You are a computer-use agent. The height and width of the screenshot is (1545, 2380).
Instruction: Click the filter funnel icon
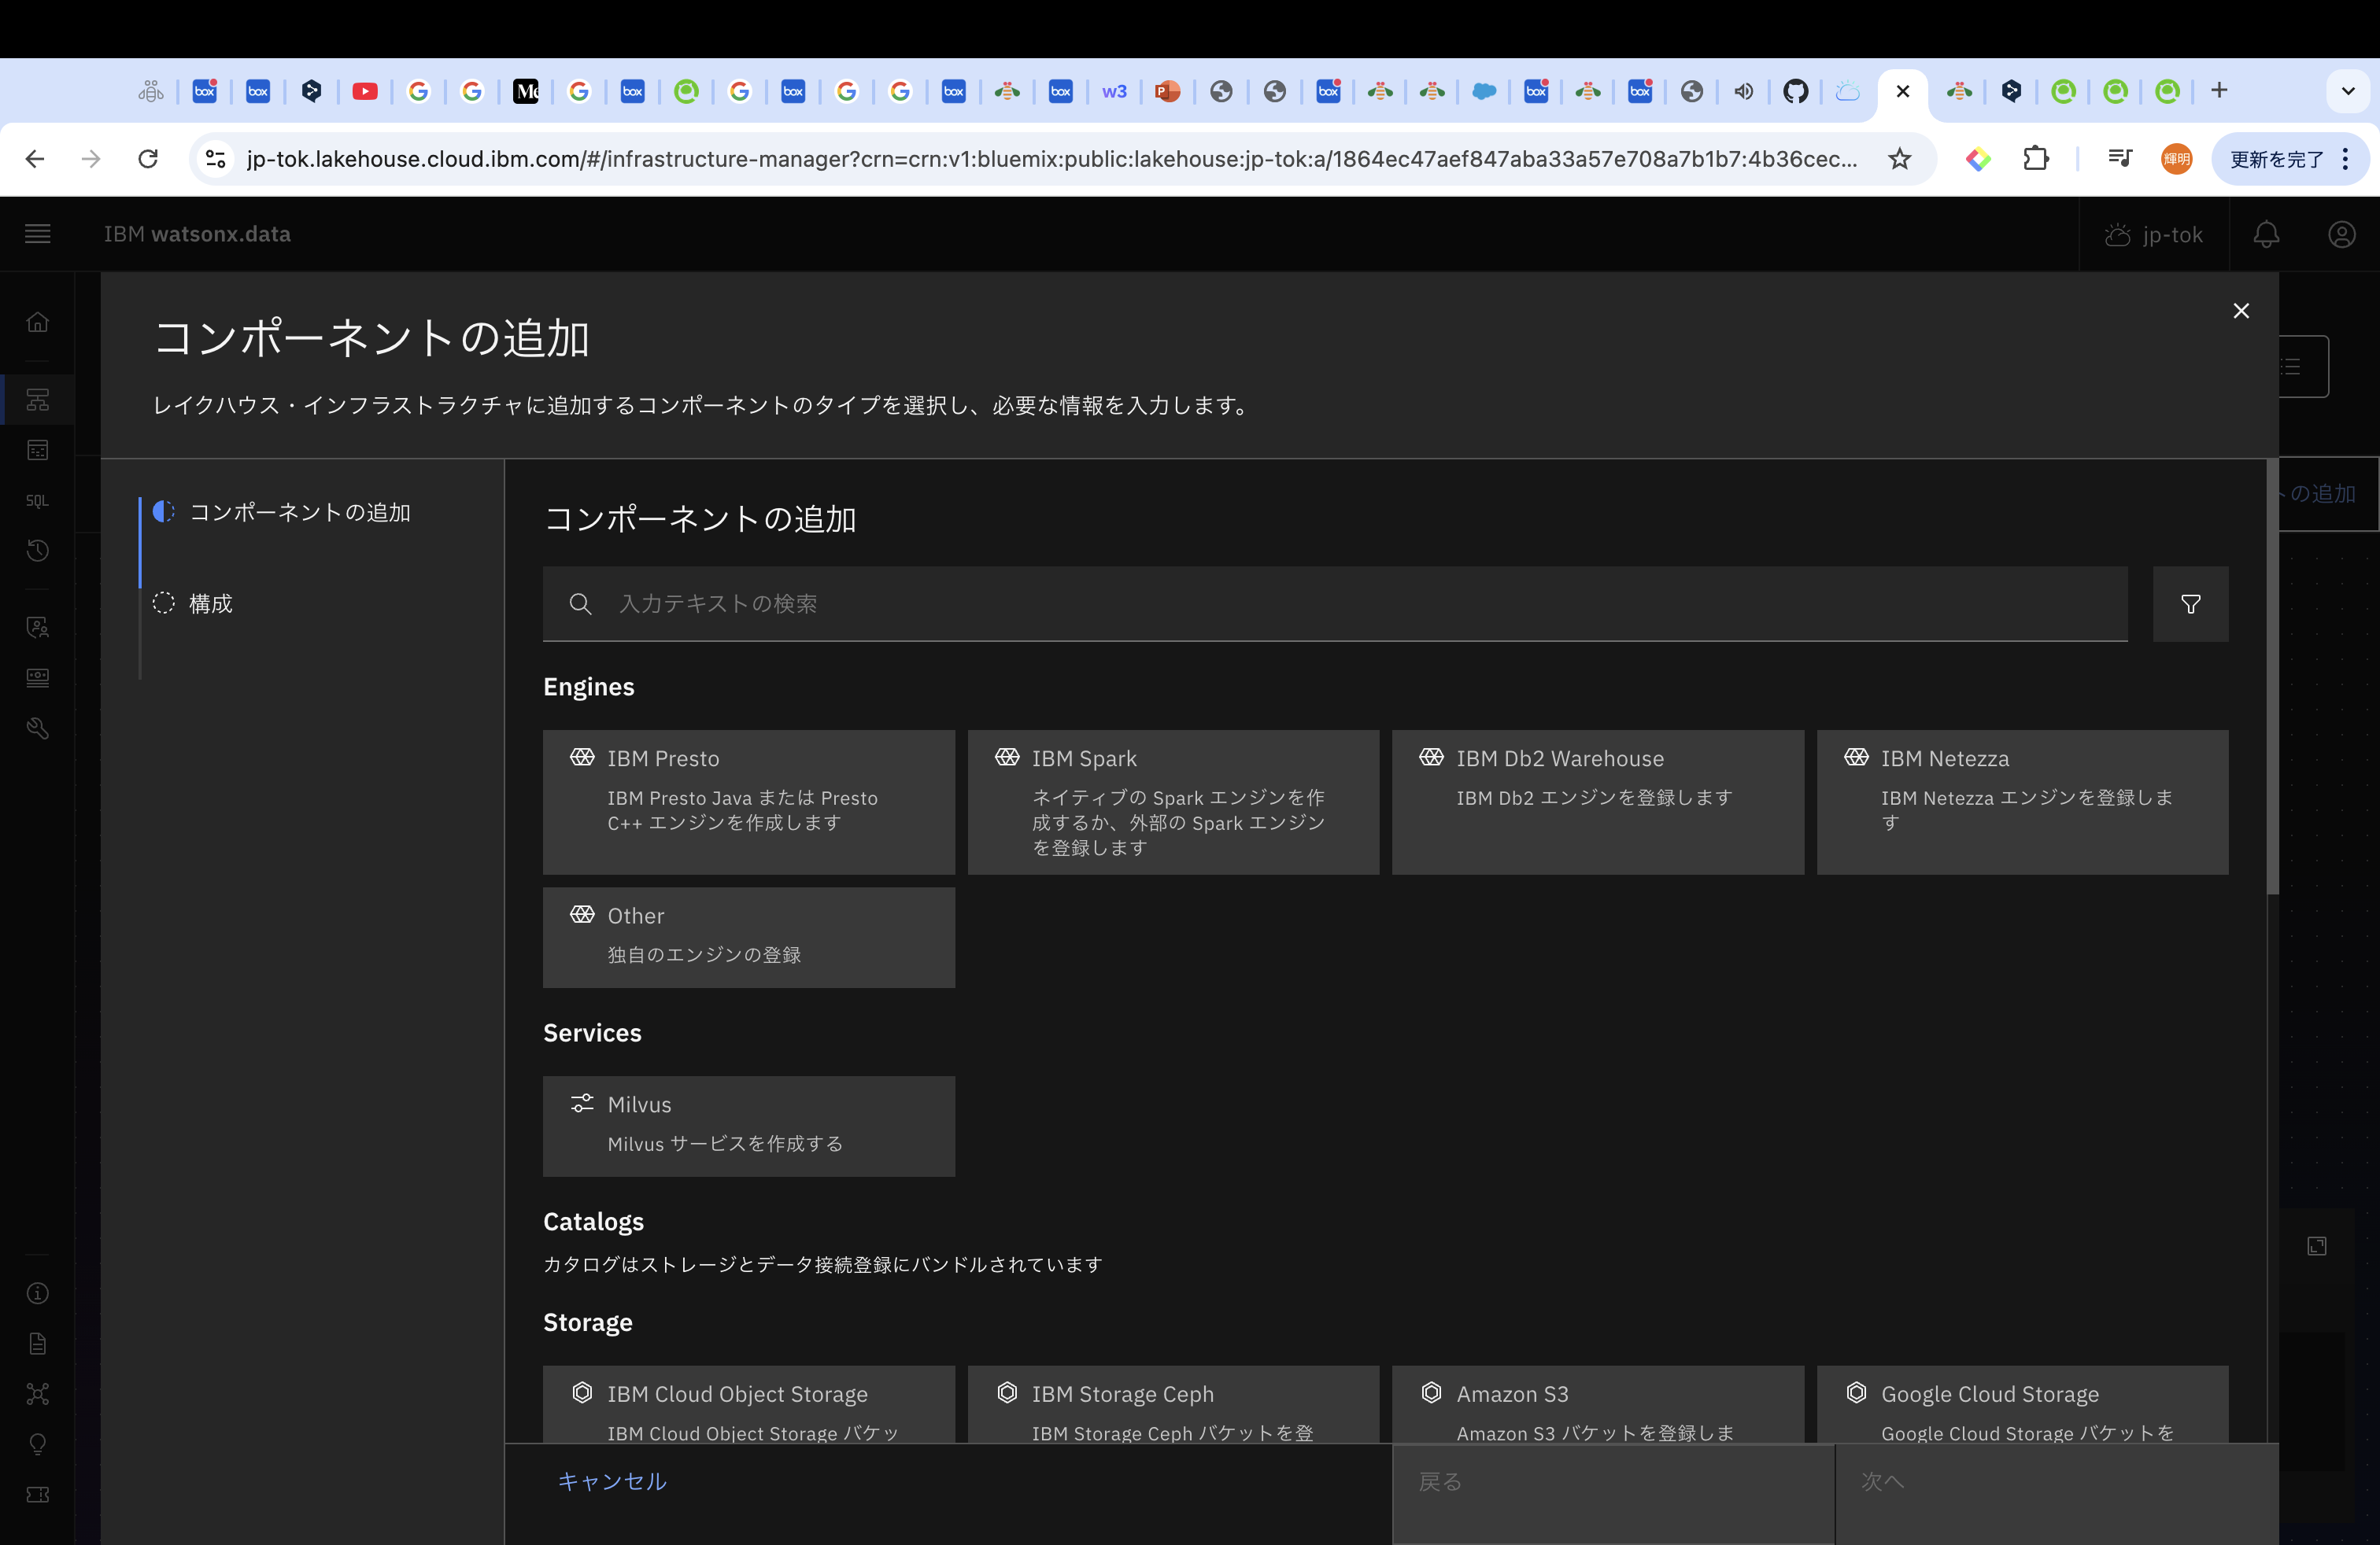2190,605
